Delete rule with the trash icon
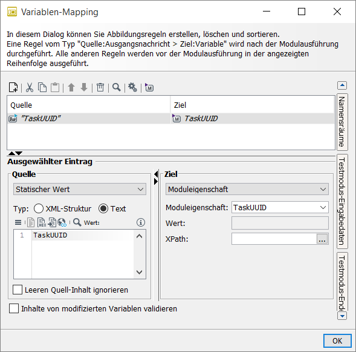The width and height of the screenshot is (356, 352). (100, 87)
